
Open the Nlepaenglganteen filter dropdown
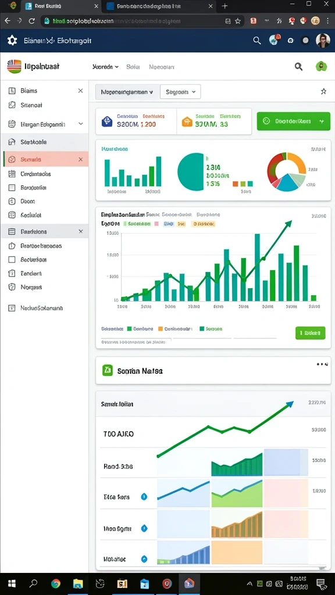[127, 92]
